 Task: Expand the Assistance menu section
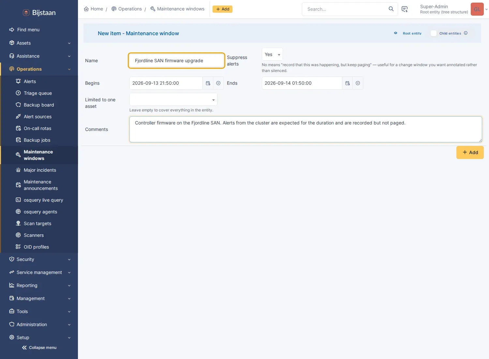[39, 56]
